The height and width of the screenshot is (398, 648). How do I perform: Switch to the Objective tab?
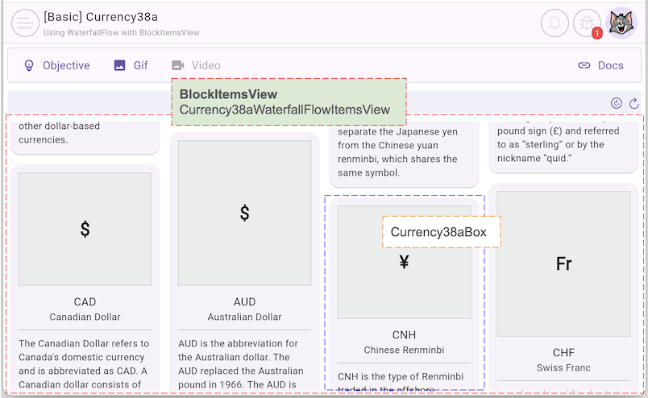click(x=66, y=65)
